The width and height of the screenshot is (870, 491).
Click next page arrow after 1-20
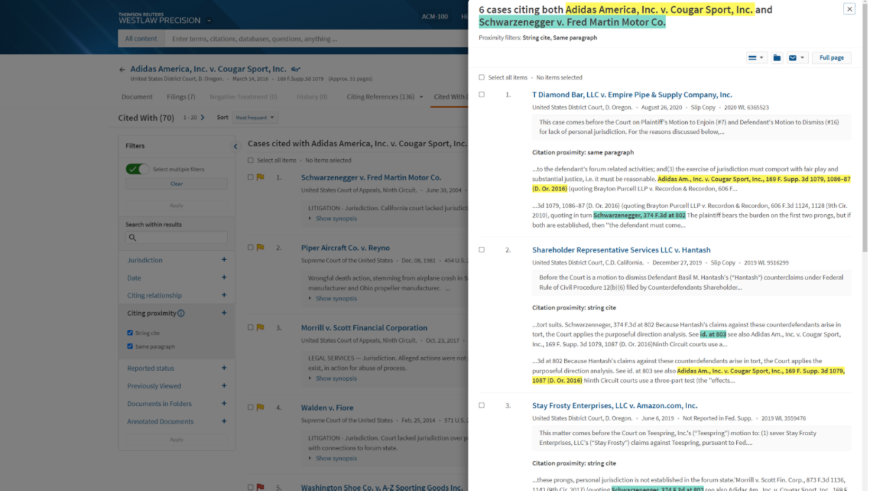[x=203, y=118]
